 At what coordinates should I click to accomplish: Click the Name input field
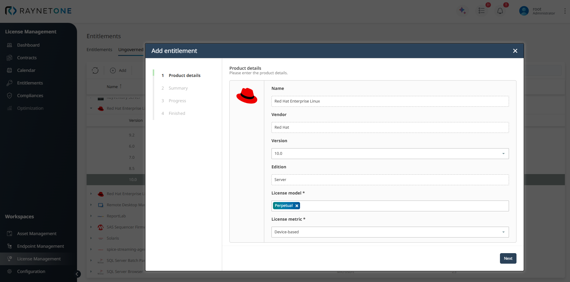[x=390, y=101]
